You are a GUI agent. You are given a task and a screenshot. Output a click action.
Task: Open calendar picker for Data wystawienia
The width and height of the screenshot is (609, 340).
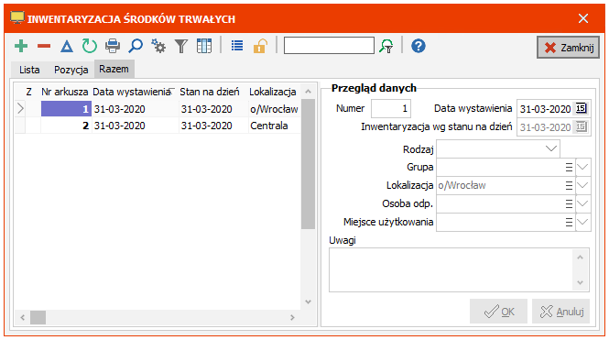(581, 108)
